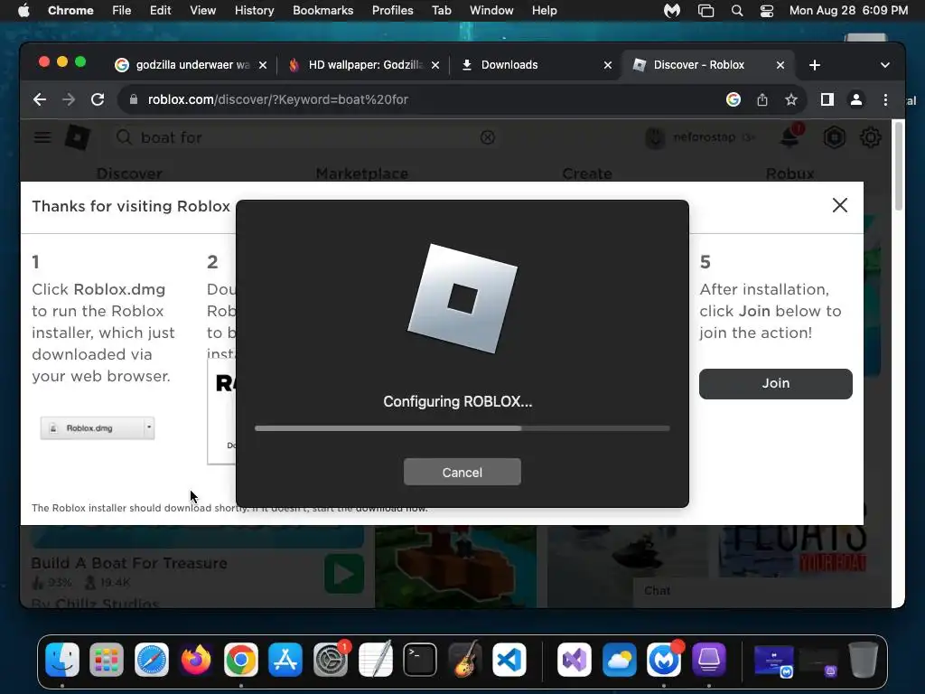Open System Settings from the dock

(x=331, y=660)
